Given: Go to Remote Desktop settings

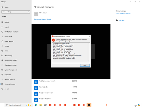Looking at the screenshot, I should pos(10,79).
